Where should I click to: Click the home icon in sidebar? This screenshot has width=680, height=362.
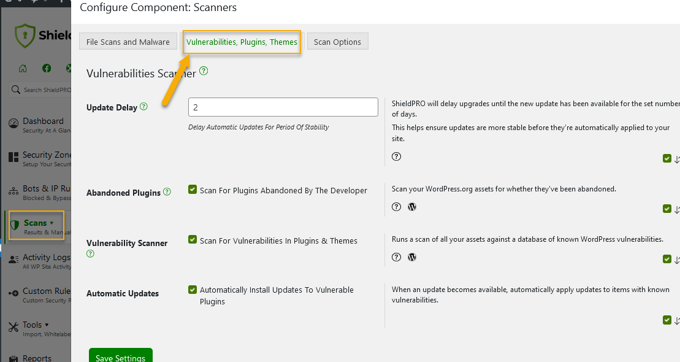[23, 68]
